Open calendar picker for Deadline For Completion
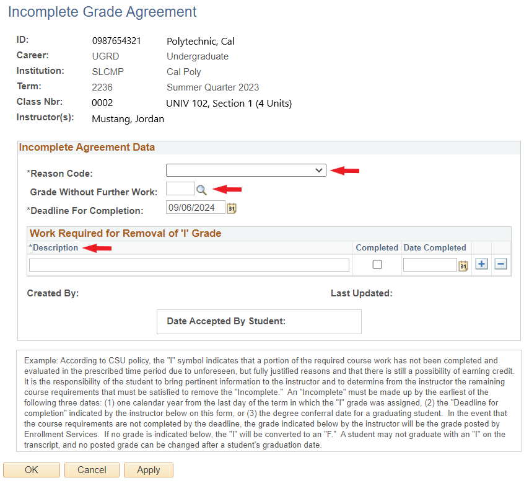Viewport: 524px width, 483px height. click(x=232, y=208)
